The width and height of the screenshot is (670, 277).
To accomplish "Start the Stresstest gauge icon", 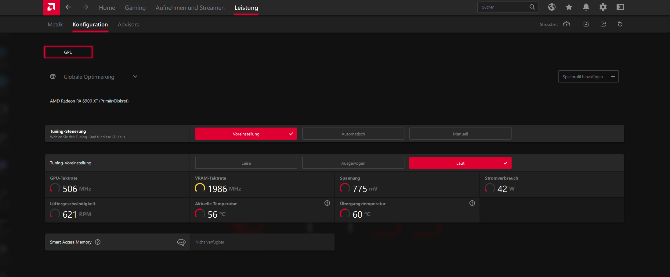I will (x=567, y=24).
